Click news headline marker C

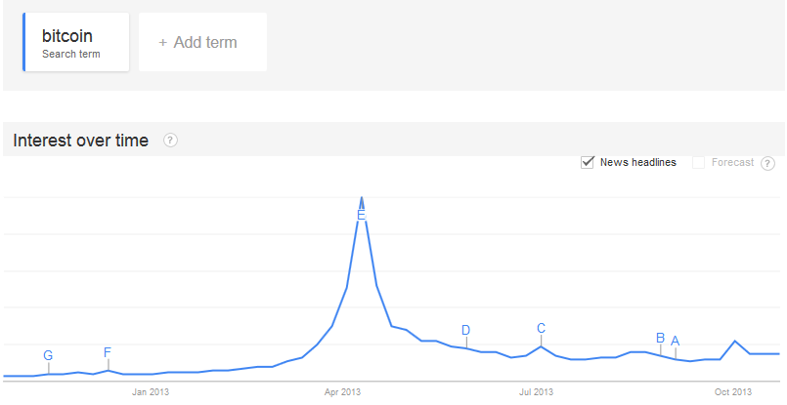coord(541,328)
